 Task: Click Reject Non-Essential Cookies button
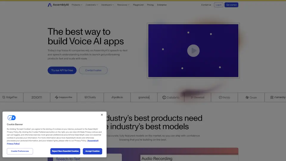[65, 151]
